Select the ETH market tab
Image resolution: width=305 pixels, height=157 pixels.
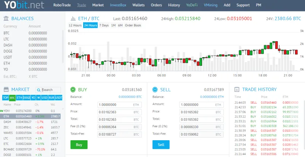point(19,98)
